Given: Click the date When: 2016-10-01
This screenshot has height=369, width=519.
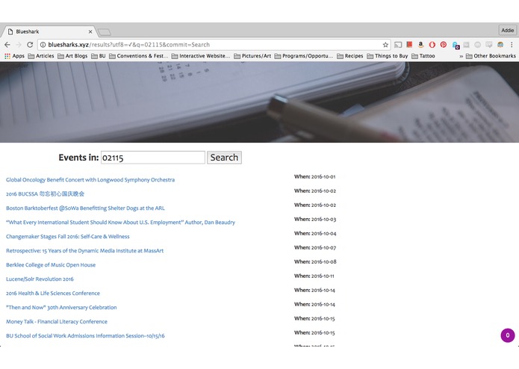Looking at the screenshot, I should 315,177.
